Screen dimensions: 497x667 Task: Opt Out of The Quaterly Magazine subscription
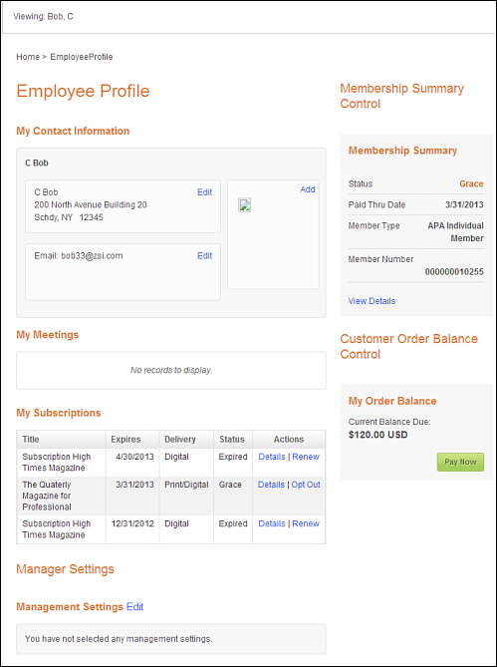point(306,485)
